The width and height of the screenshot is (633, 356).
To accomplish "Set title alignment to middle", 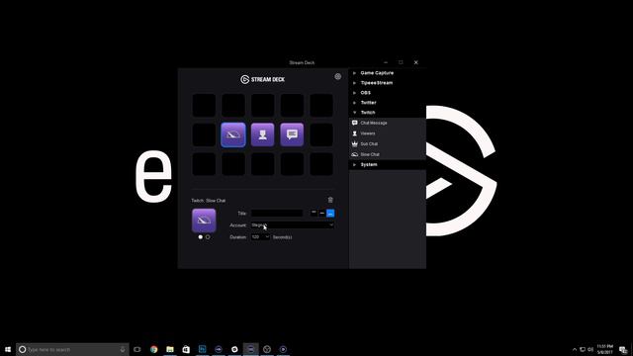I will point(321,213).
